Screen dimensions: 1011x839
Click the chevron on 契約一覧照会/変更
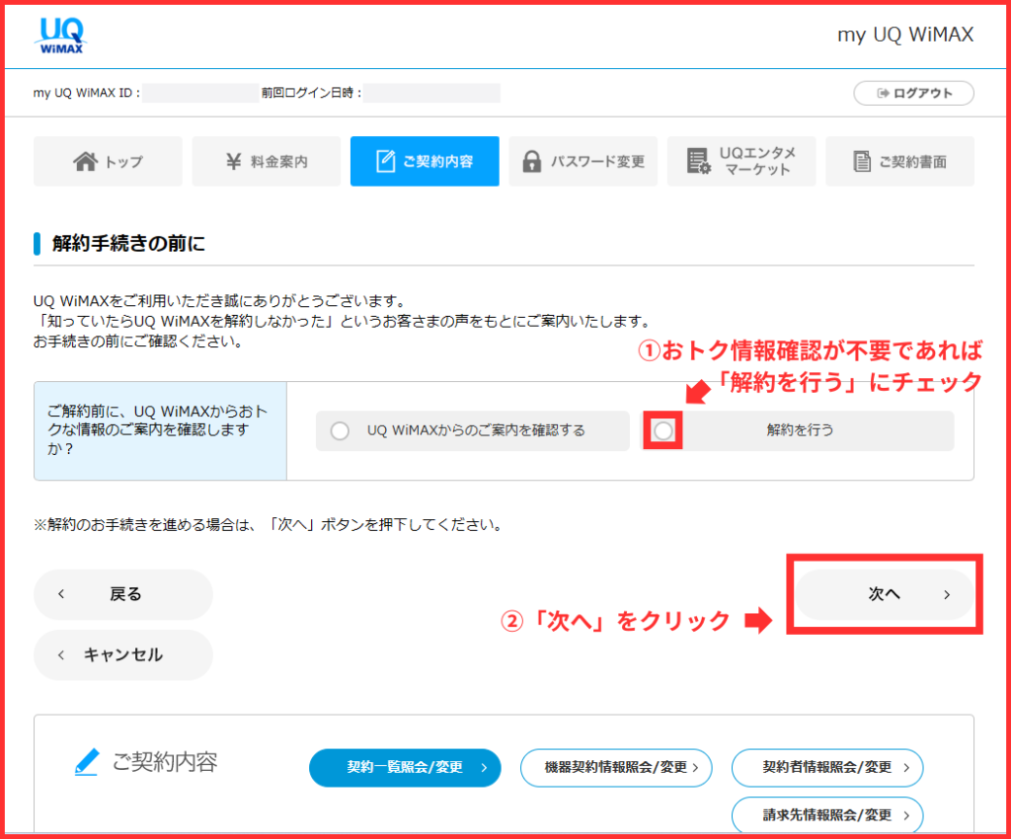click(x=484, y=768)
